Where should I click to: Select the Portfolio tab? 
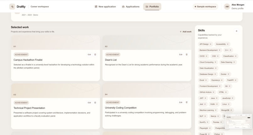tap(152, 7)
